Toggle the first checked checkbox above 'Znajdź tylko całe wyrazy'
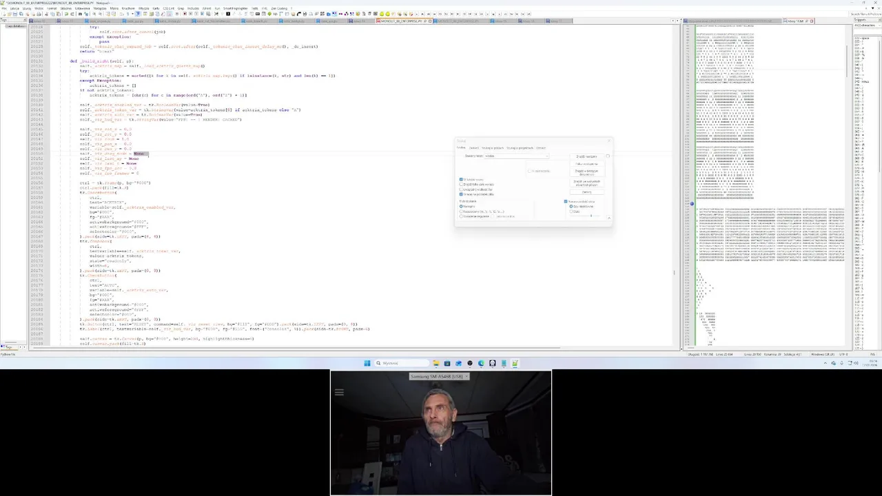 (x=461, y=179)
